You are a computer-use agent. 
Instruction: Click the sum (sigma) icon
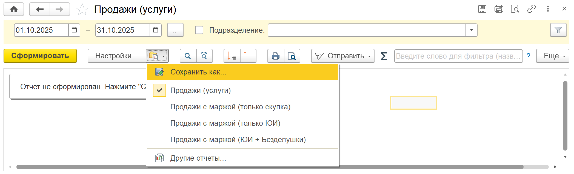(384, 56)
